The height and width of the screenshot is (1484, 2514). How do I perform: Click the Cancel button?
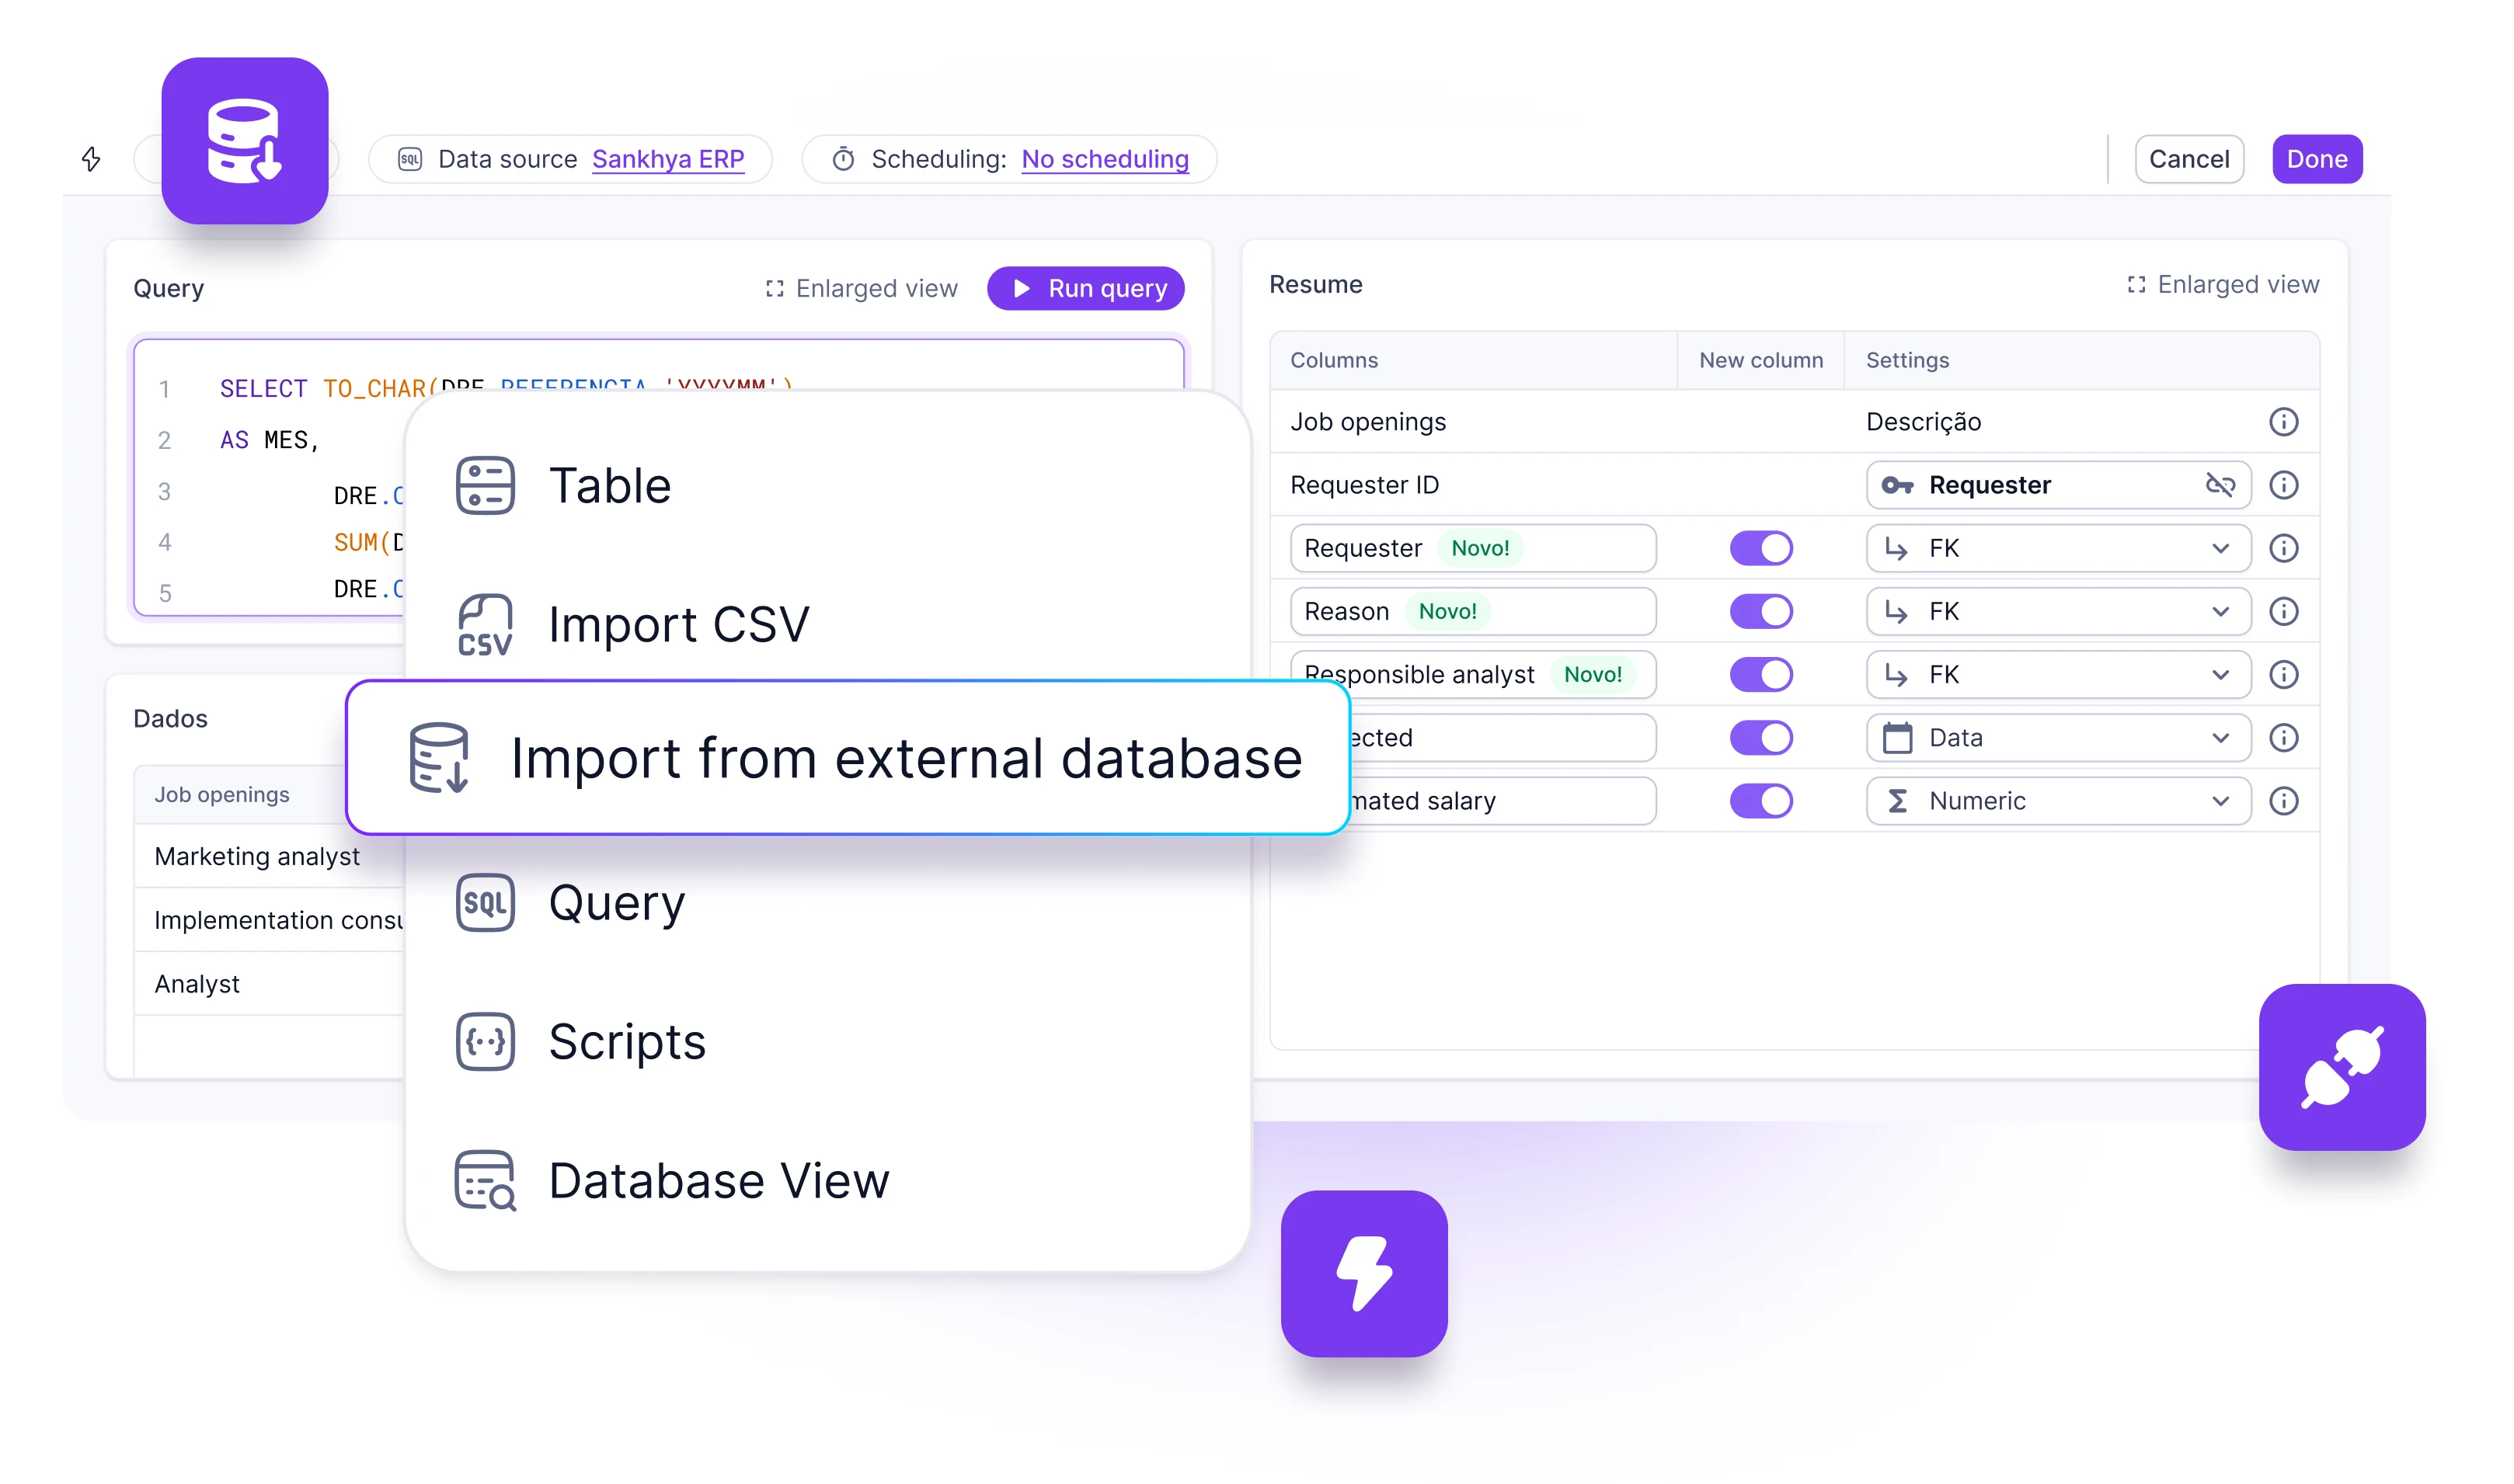click(2188, 159)
